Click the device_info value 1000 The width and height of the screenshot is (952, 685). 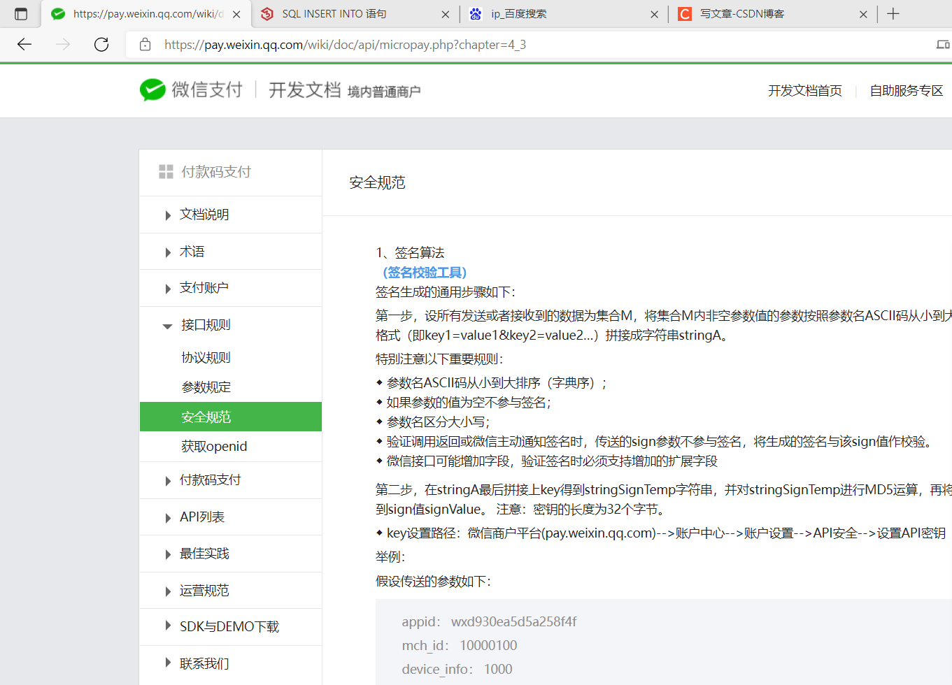[498, 670]
